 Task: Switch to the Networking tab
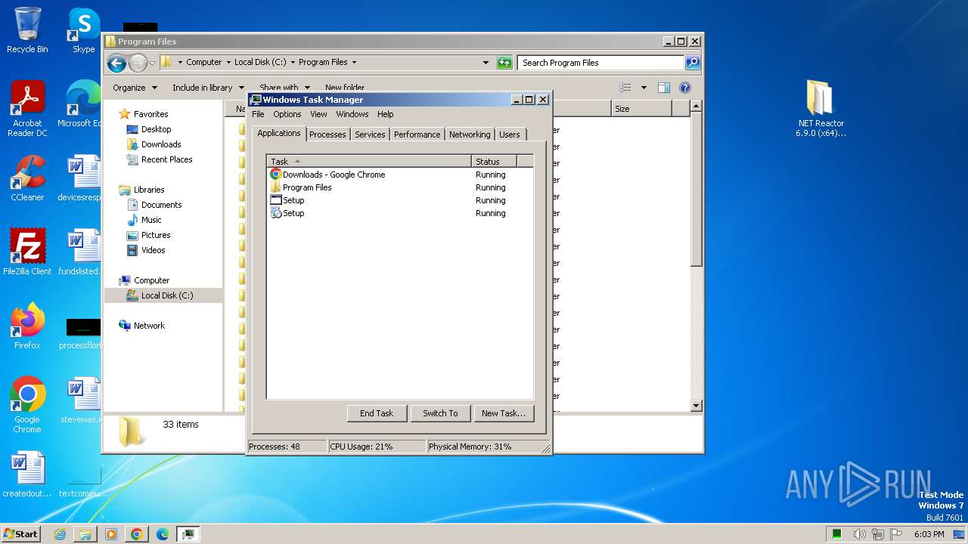click(470, 134)
